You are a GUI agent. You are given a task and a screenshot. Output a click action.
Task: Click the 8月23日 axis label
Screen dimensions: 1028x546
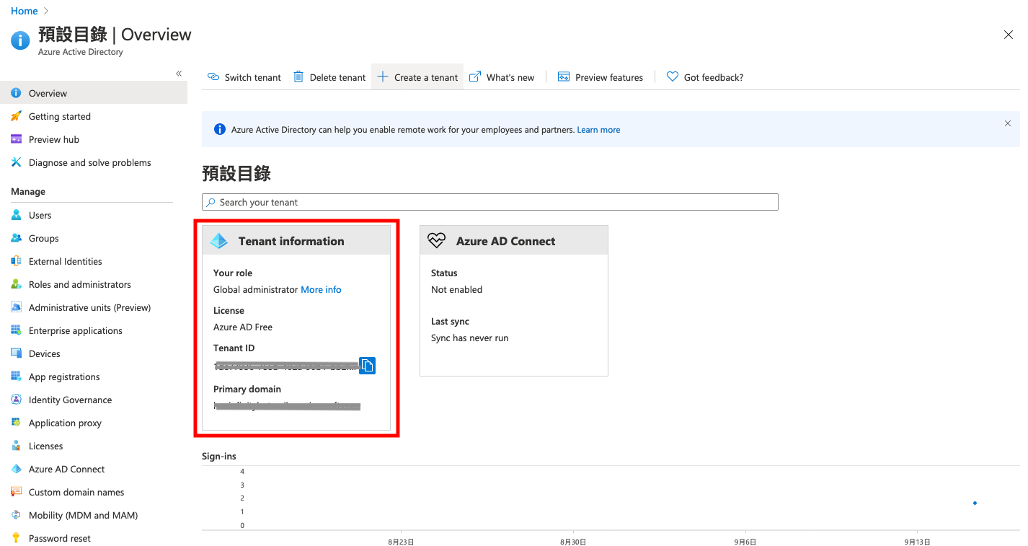[401, 541]
